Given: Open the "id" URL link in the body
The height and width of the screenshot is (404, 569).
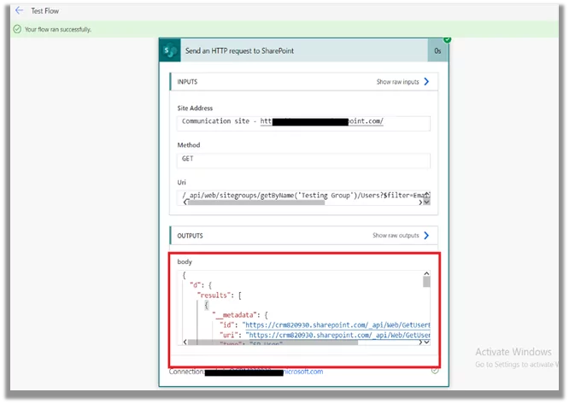Looking at the screenshot, I should click(x=336, y=325).
